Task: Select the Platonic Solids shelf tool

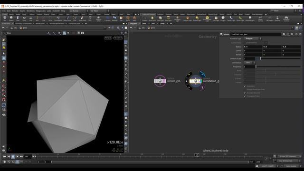Action: tap(98, 19)
